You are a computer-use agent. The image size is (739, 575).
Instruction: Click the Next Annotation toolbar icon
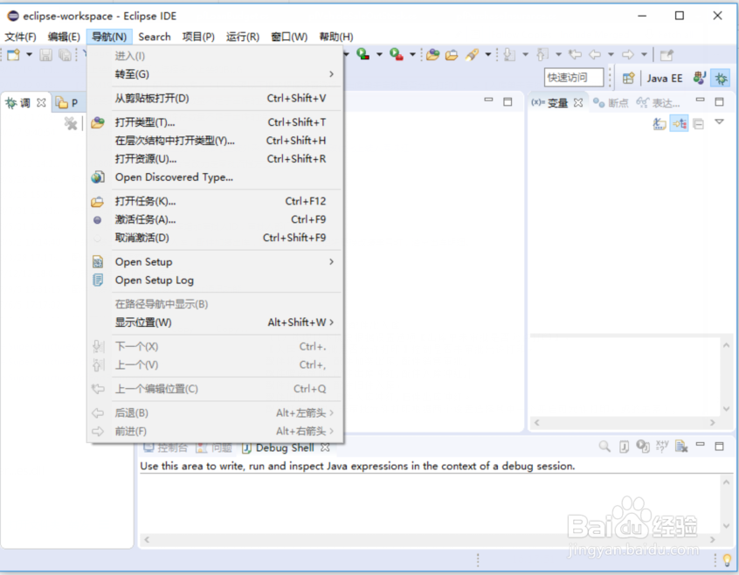[x=509, y=55]
